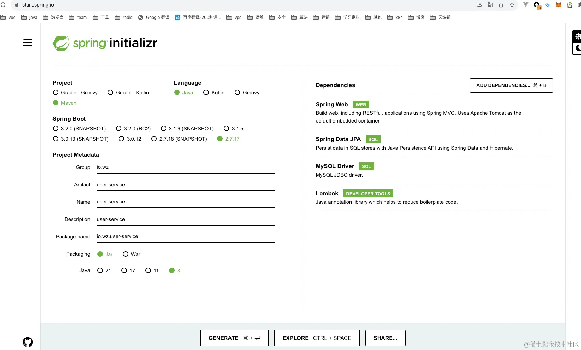
Task: Open the team bookmarks folder
Action: 78,17
